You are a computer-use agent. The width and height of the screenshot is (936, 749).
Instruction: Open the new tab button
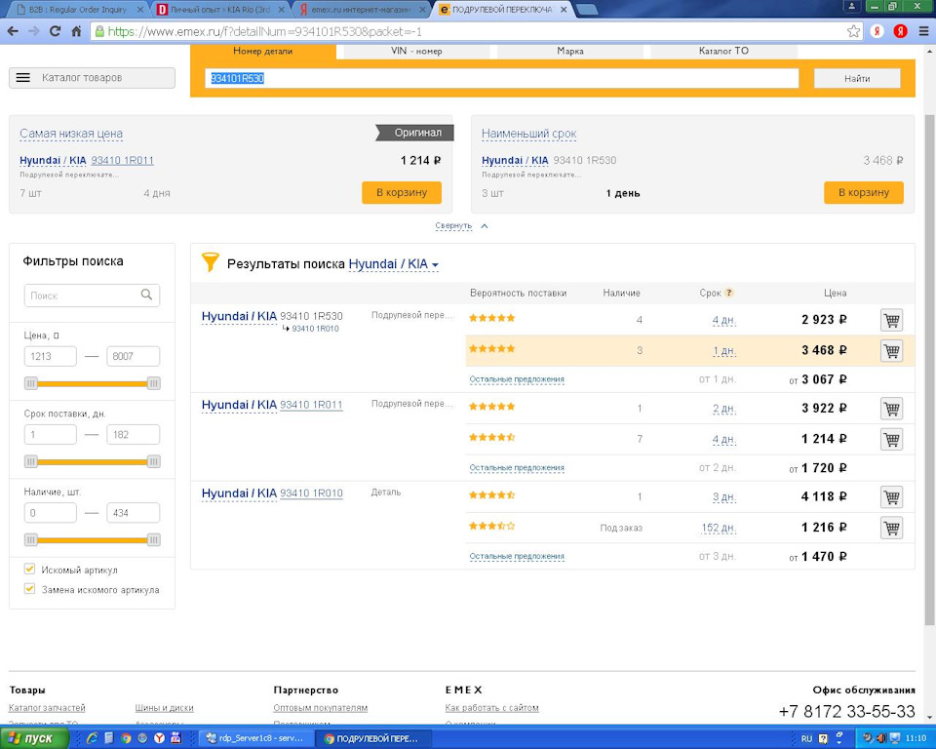click(x=587, y=10)
